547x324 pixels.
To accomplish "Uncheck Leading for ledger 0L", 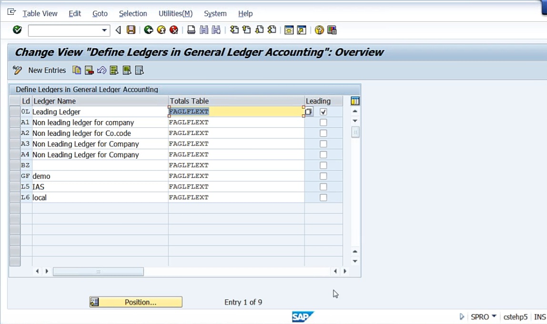I will coord(324,112).
